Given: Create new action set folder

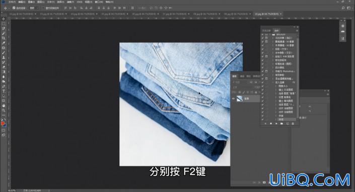Looking at the screenshot, I should coord(281,123).
